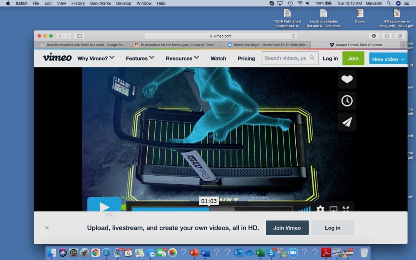Open Photos app from the Dock
Screen dimensions: 416x260
coord(172,253)
